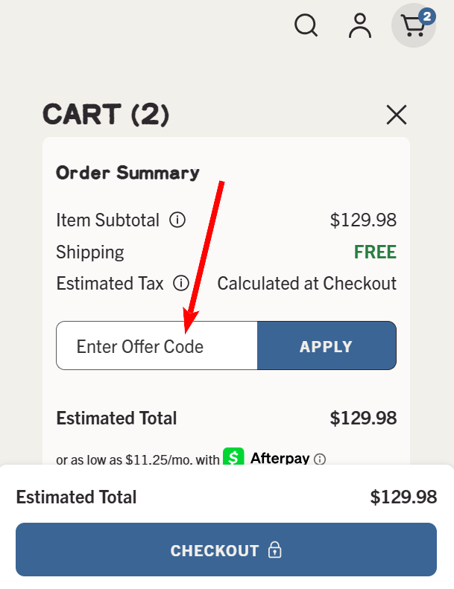Click the Order Summary heading

click(127, 173)
